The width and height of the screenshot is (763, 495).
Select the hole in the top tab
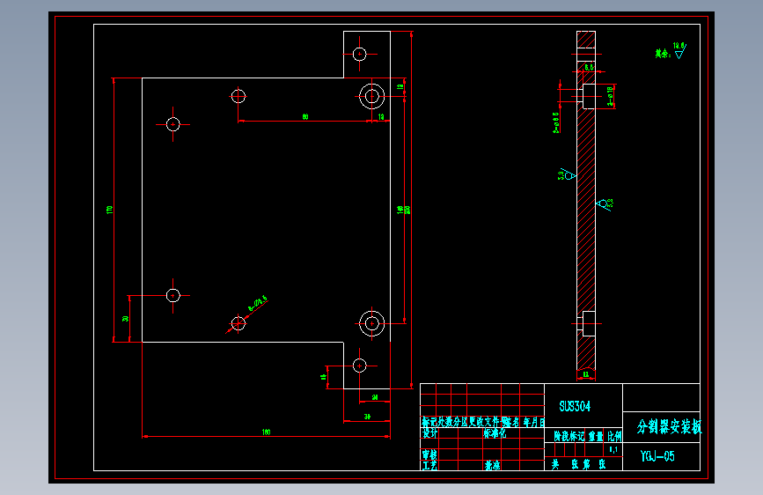point(360,54)
